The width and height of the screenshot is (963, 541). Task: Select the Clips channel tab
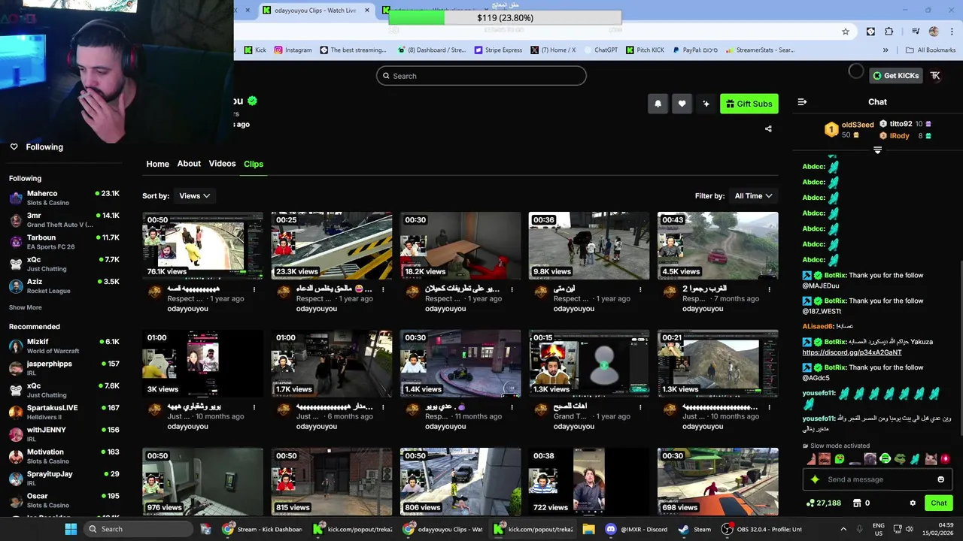[x=254, y=164]
